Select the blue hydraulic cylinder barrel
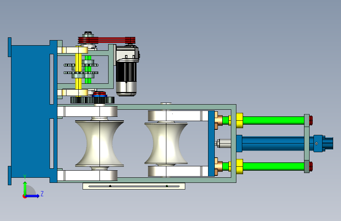 pos(273,144)
